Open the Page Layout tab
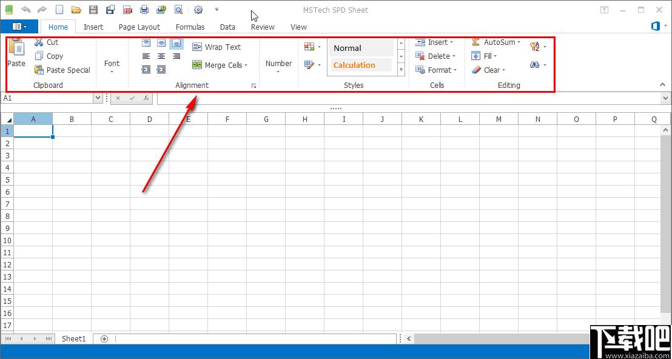Viewport: 672px width, 359px height. (139, 27)
